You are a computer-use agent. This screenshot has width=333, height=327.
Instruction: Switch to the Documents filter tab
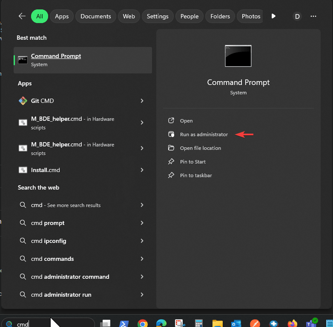[x=96, y=16]
